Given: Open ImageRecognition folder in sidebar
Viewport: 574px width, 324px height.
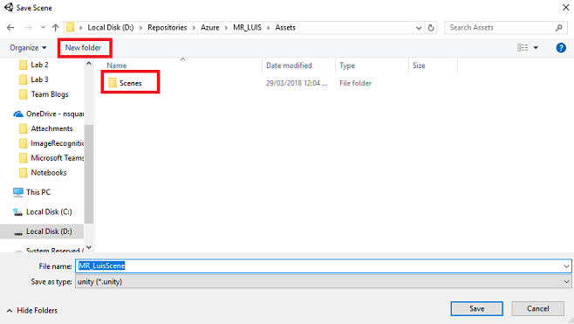Looking at the screenshot, I should tap(51, 143).
